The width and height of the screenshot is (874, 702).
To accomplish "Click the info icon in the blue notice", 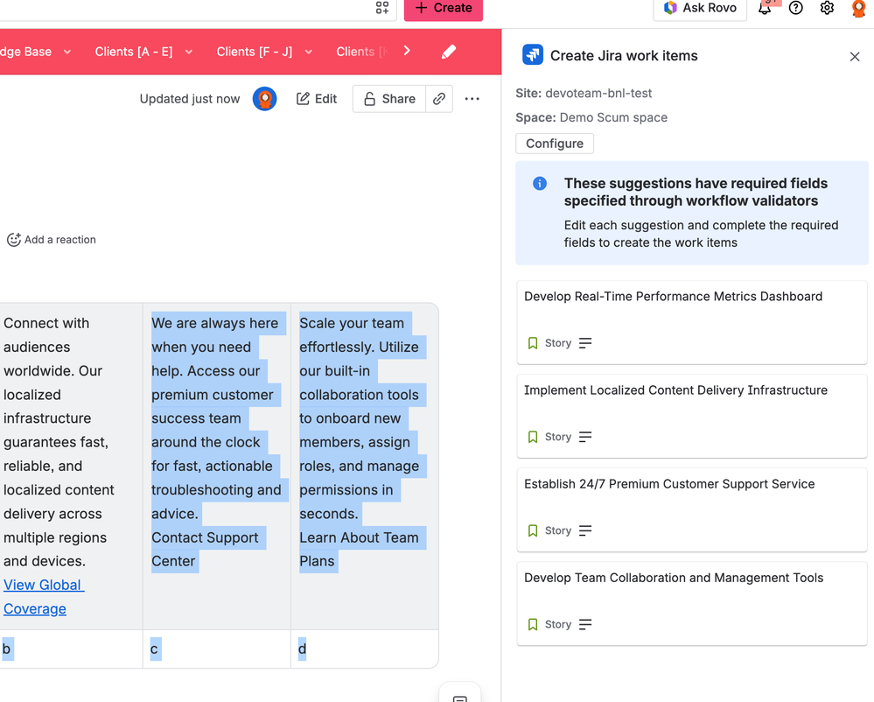I will click(540, 184).
